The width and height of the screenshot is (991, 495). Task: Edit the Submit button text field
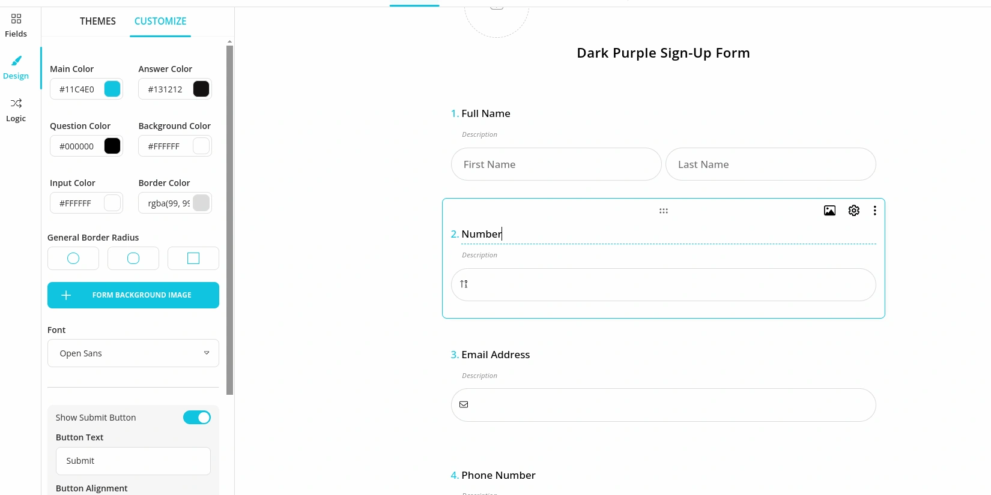point(133,461)
